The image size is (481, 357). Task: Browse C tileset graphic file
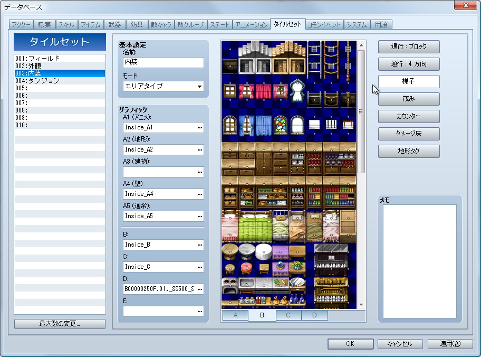click(200, 267)
